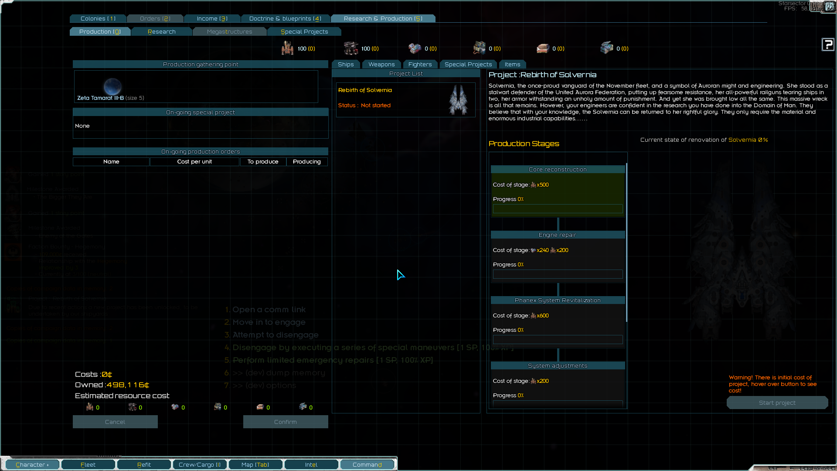837x471 pixels.
Task: Click the Start project button
Action: [x=777, y=403]
